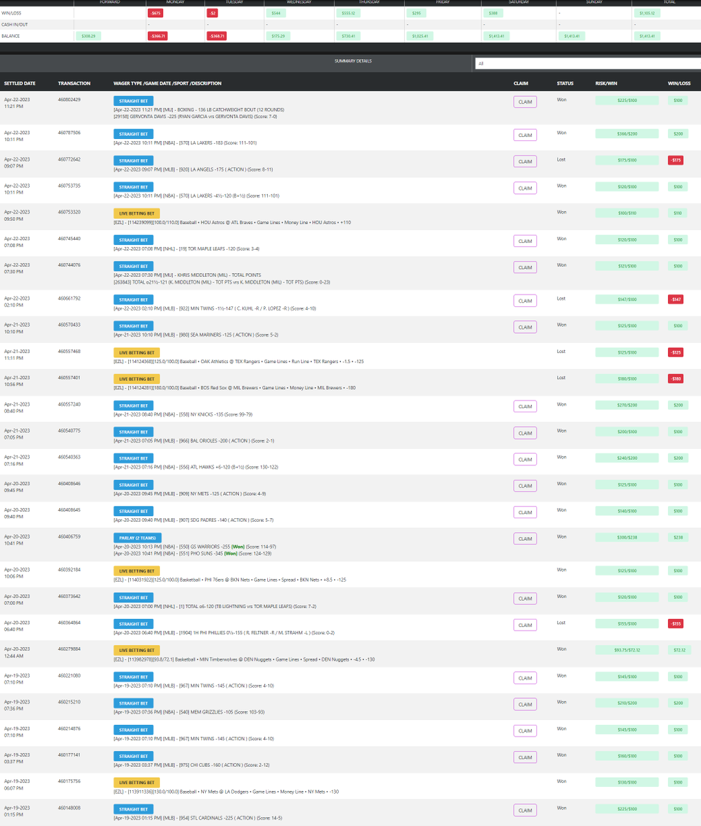This screenshot has width=701, height=826.
Task: Select the Parlay (2 Teams) badge
Action: coord(138,538)
